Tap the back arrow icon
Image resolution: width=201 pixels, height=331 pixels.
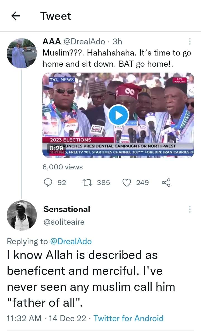click(16, 16)
